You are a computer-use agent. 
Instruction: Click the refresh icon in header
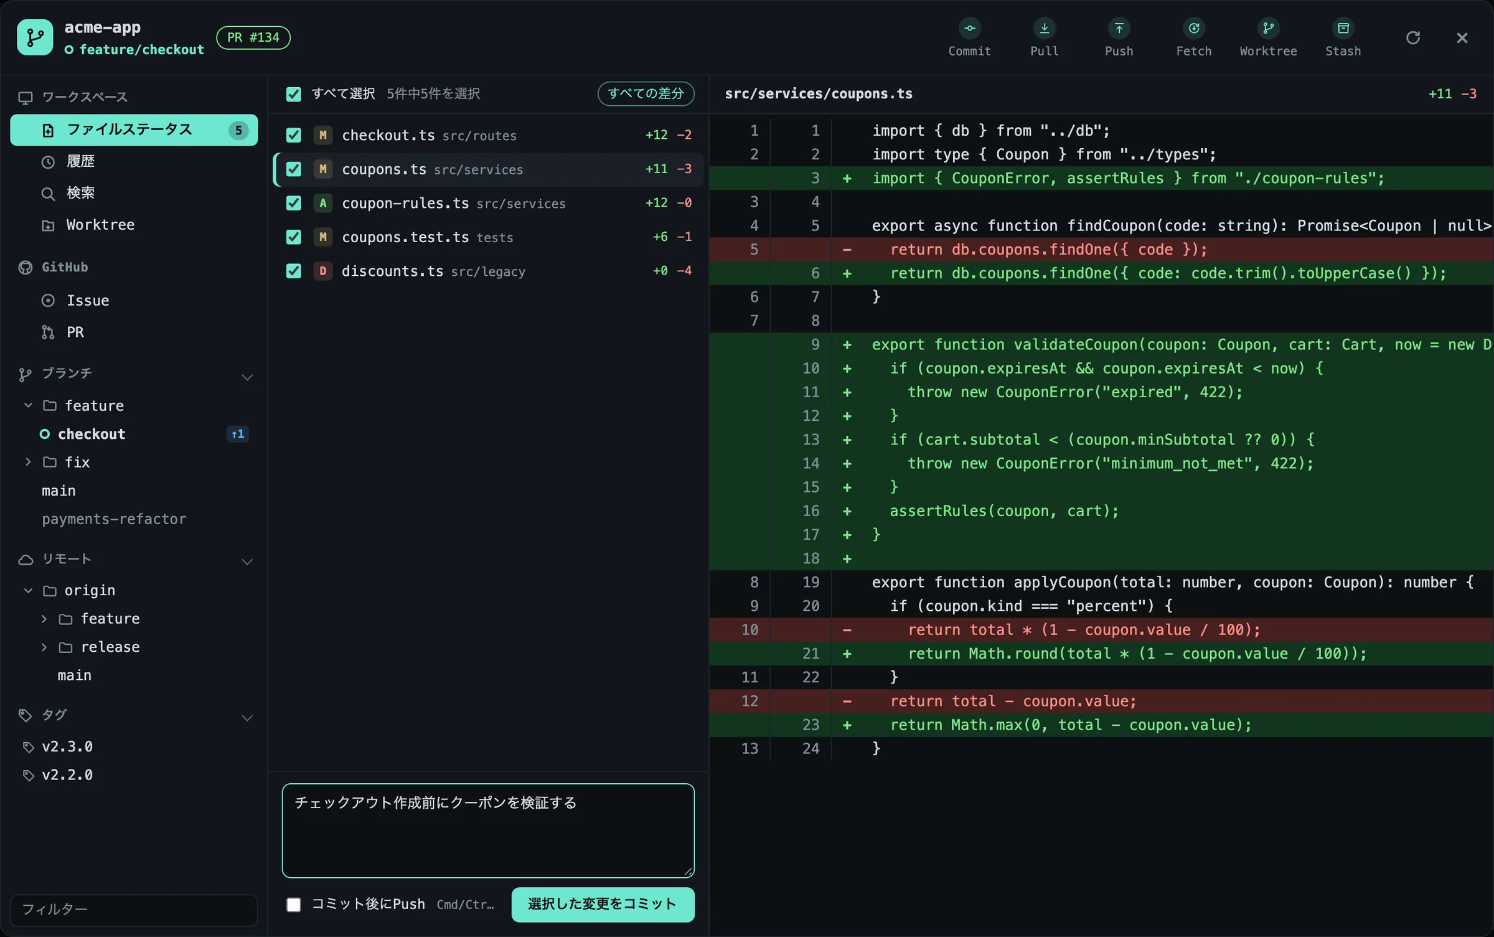(1413, 37)
